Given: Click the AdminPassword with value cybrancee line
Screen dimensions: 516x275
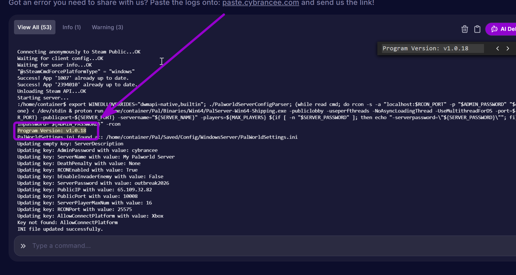Looking at the screenshot, I should (87, 150).
